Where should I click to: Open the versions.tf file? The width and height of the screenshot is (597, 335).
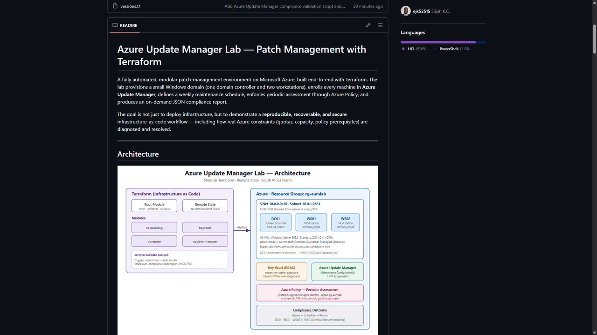[130, 7]
